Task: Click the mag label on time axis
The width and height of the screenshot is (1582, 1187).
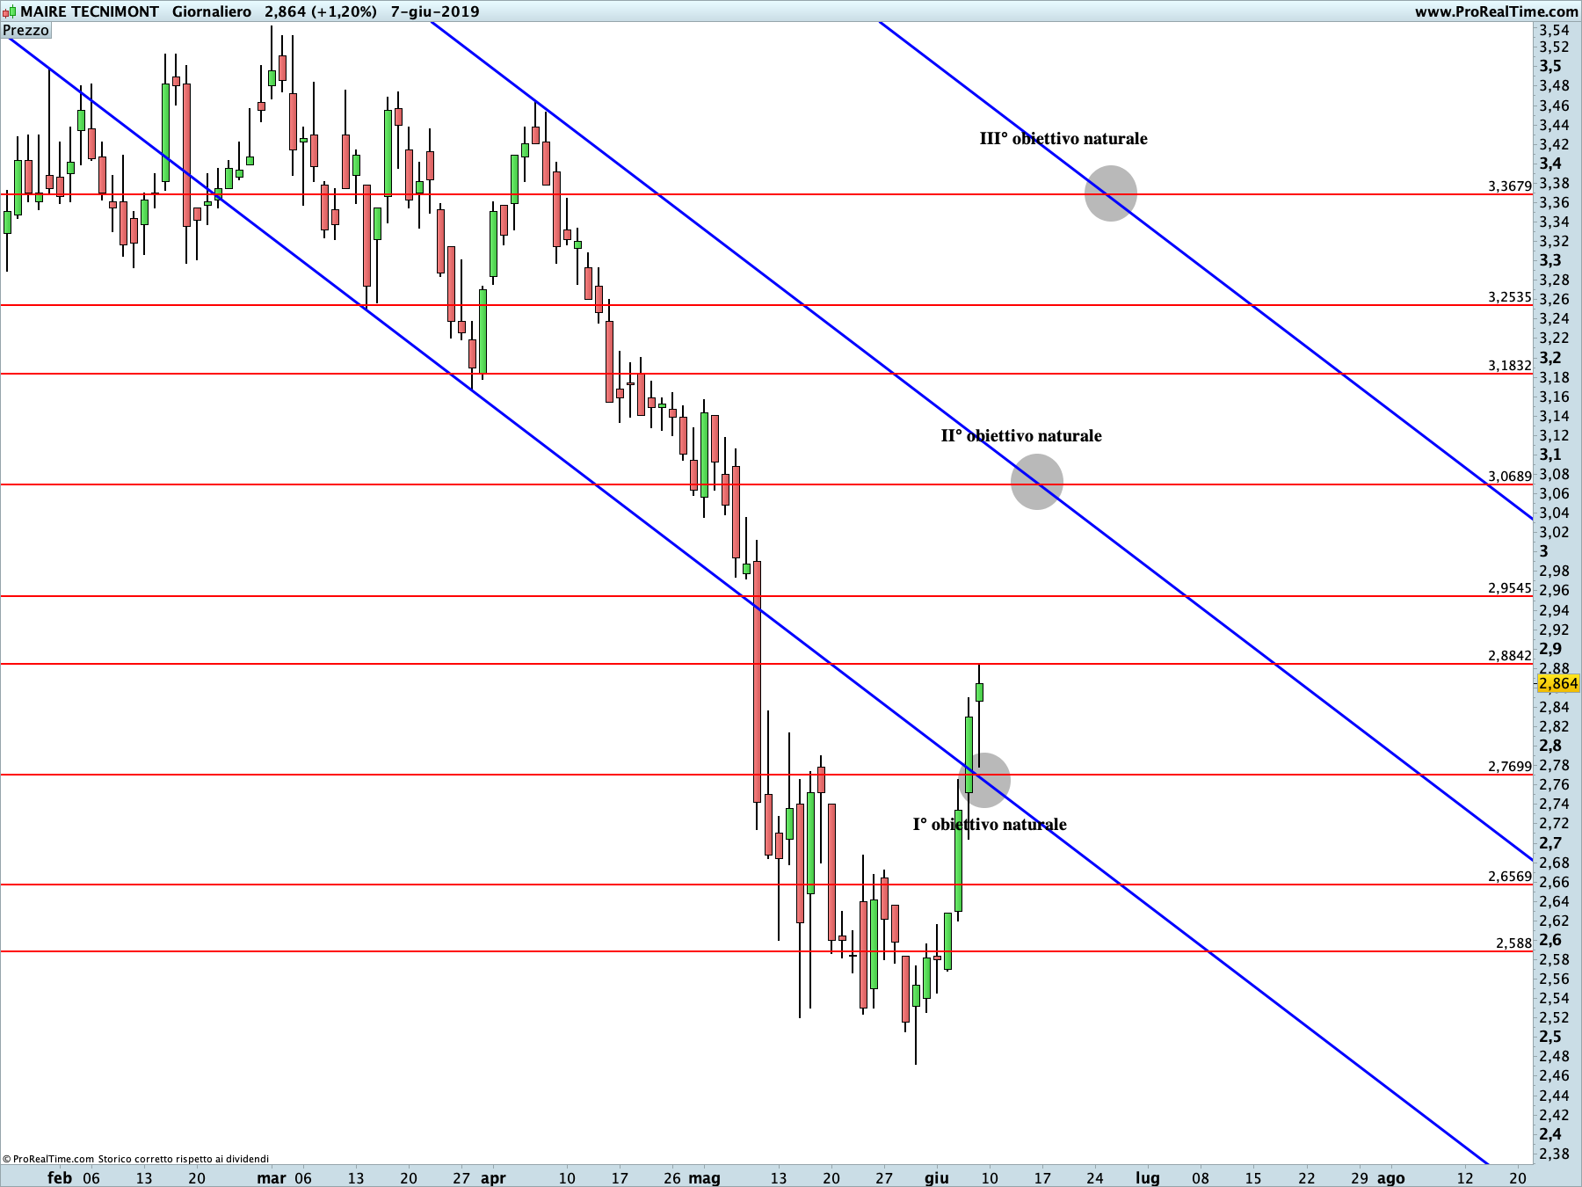Action: click(704, 1177)
